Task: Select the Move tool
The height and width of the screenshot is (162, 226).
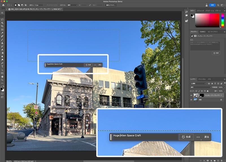Action: (2, 13)
